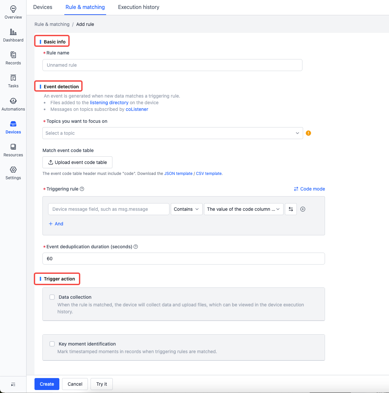This screenshot has width=389, height=393.
Task: Click the help icon next to Triggering rule
Action: [x=82, y=189]
